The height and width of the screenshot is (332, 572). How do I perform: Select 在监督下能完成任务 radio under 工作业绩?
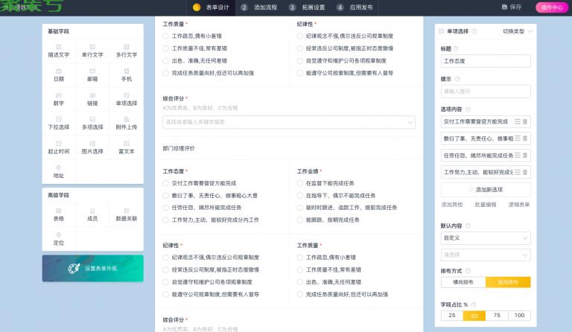point(300,182)
